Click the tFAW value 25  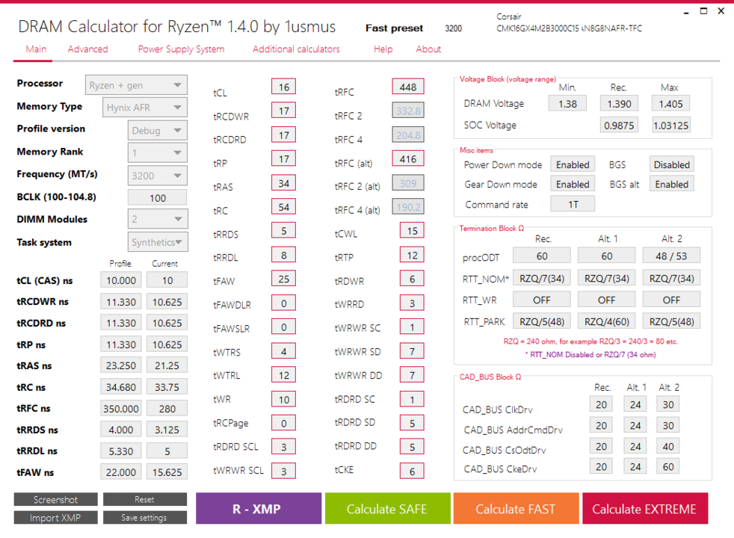284,279
